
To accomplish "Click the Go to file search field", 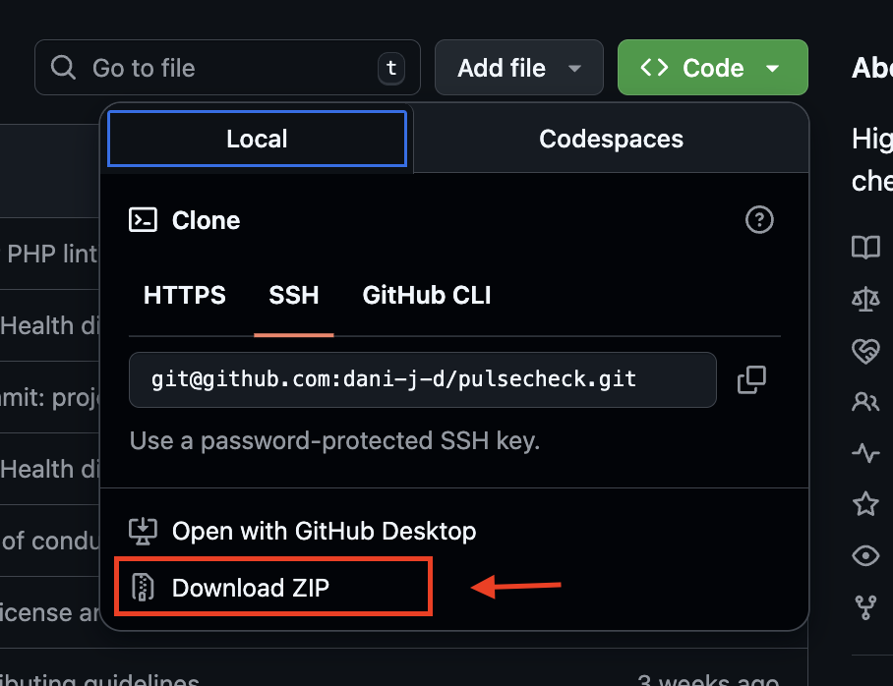I will click(227, 68).
